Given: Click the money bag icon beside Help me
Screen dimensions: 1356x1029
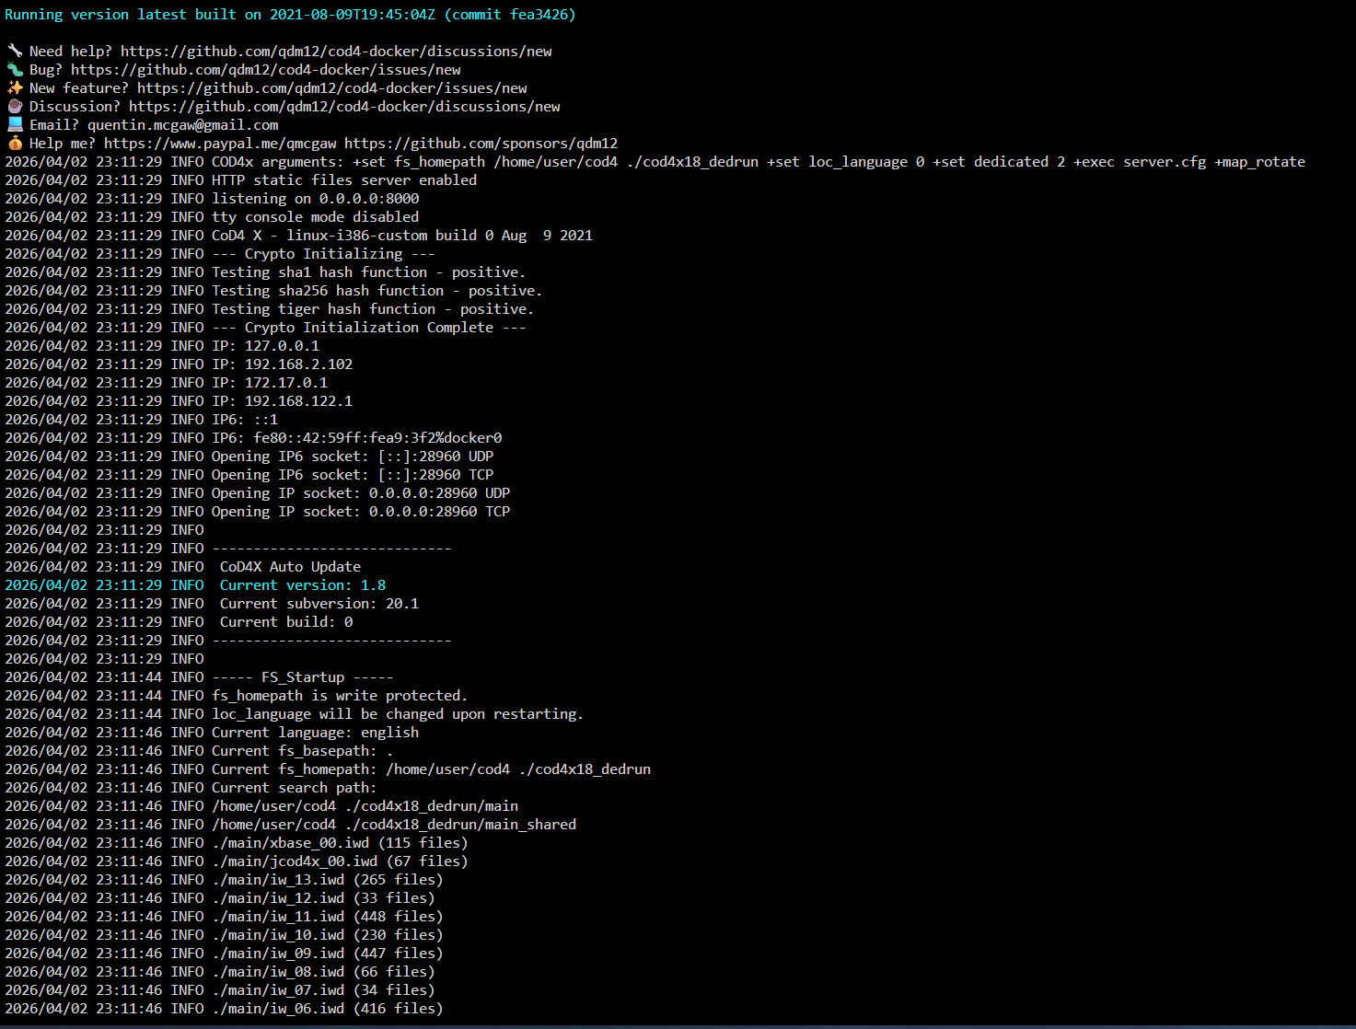Looking at the screenshot, I should (15, 143).
